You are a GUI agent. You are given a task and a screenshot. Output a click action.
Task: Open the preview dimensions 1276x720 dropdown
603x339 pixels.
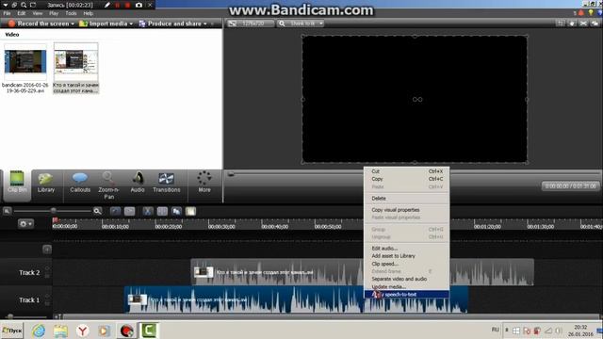click(251, 24)
